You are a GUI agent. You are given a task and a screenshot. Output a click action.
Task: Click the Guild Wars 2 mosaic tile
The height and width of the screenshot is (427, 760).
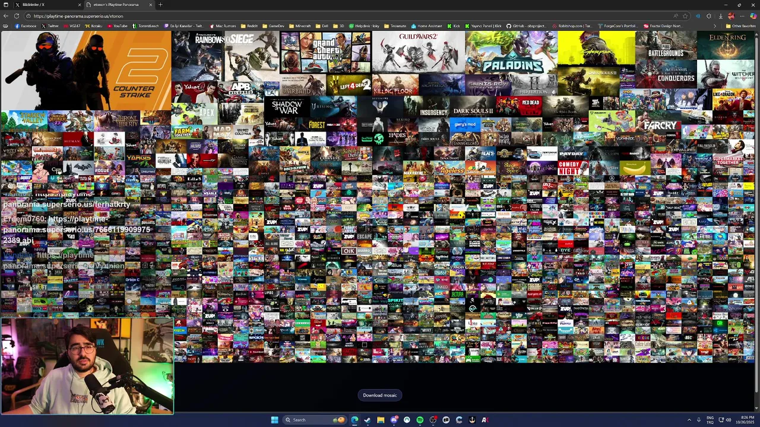coord(418,52)
